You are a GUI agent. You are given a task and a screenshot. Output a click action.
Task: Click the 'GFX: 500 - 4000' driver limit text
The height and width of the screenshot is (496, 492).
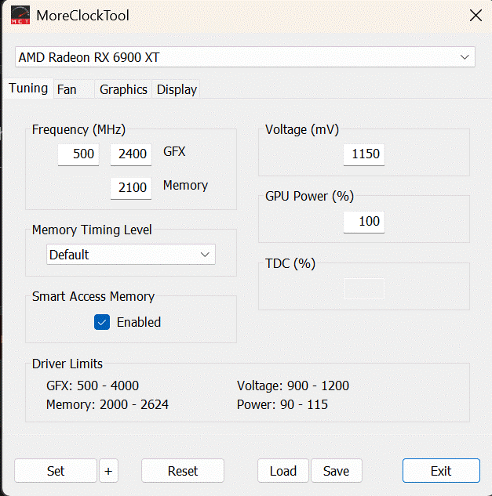(93, 386)
